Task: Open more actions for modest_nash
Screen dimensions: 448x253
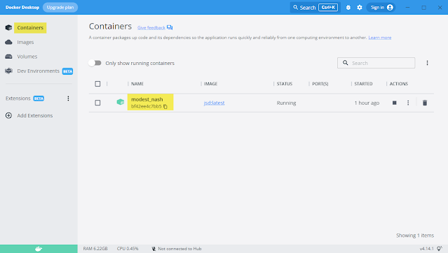Action: 408,103
